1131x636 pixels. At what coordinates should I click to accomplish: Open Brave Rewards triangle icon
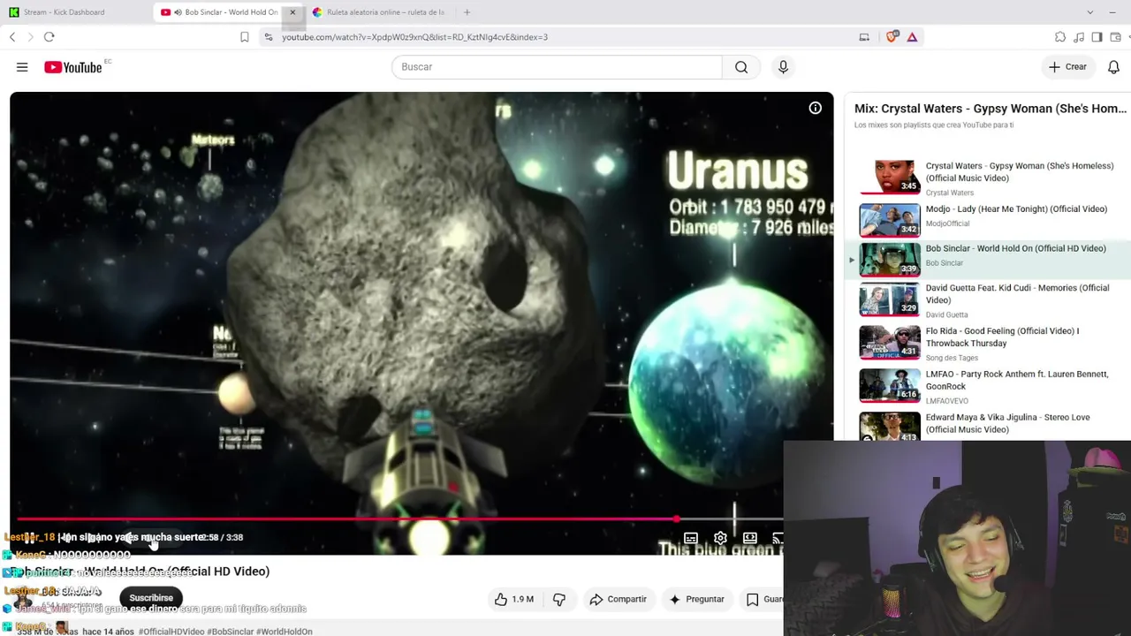click(912, 37)
